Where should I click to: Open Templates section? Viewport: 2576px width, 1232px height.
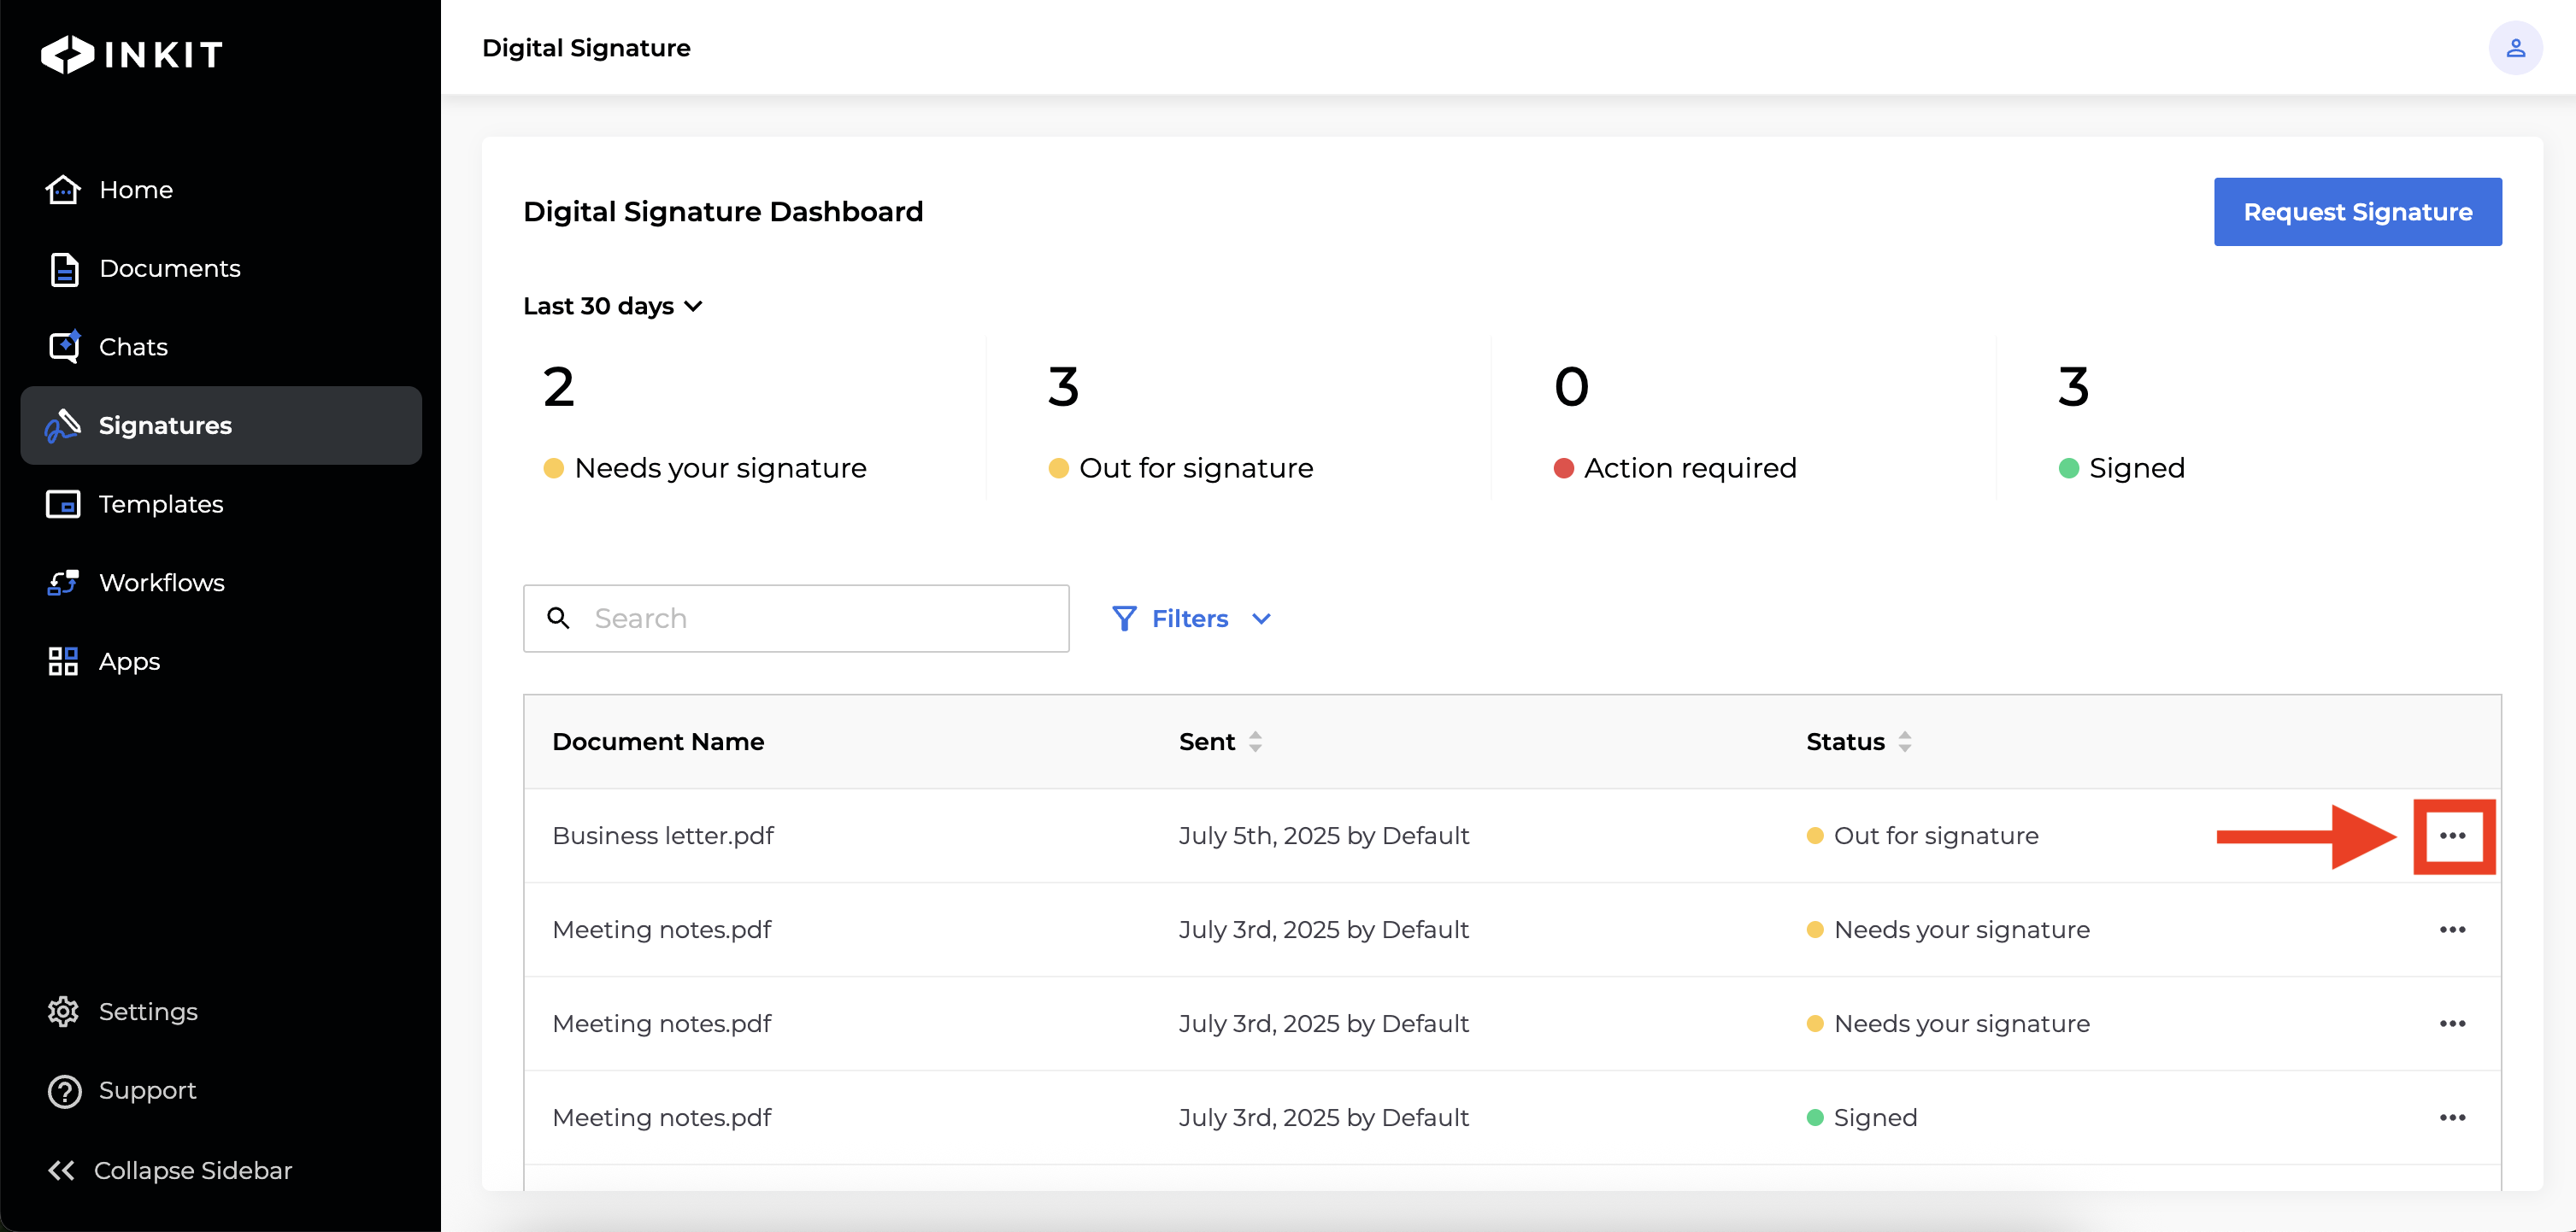[221, 504]
